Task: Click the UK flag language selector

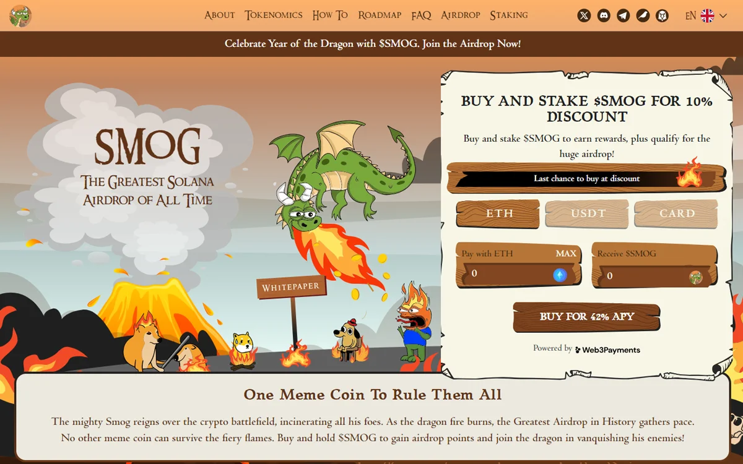Action: click(708, 15)
